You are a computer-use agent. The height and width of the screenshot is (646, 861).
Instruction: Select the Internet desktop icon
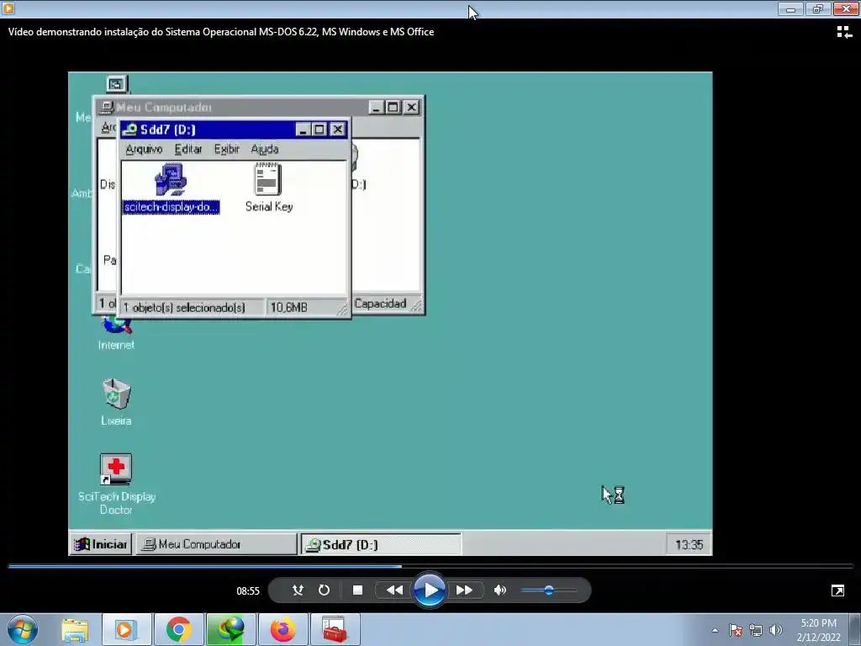[116, 333]
